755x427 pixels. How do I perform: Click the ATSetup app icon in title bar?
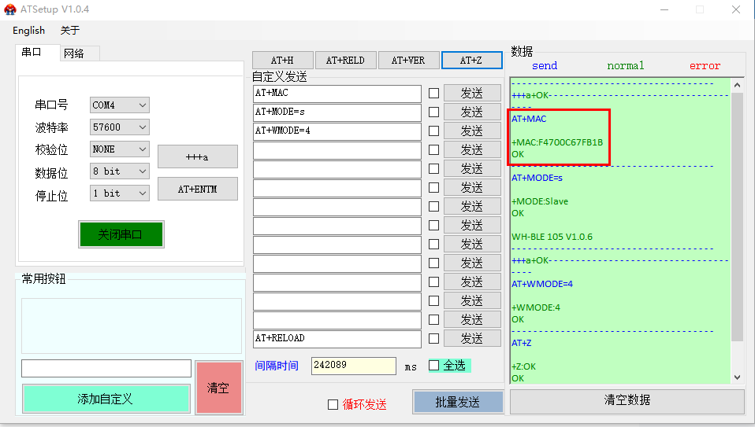pyautogui.click(x=9, y=9)
